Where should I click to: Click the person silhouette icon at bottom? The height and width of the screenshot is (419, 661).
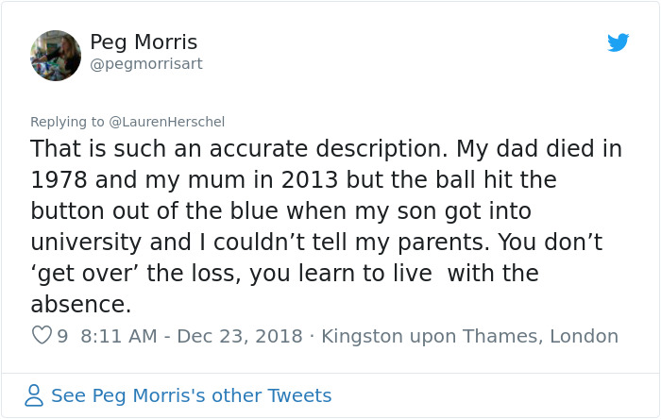pyautogui.click(x=34, y=395)
